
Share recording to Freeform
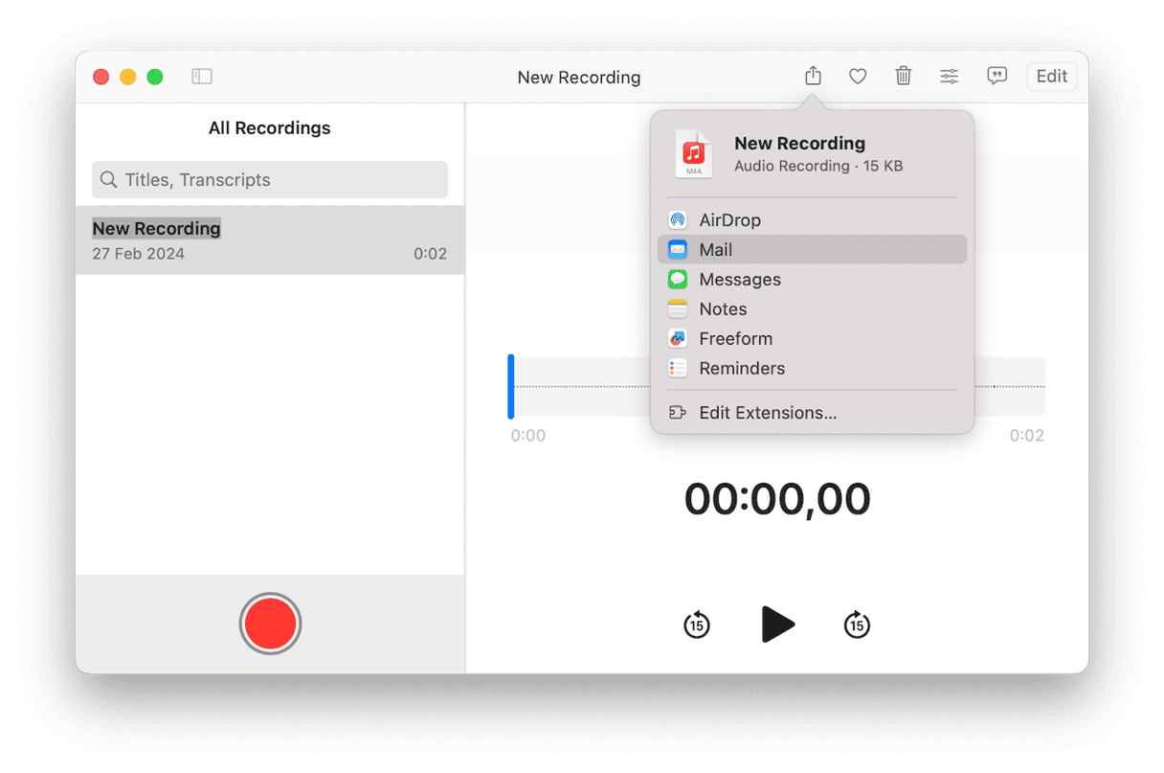pyautogui.click(x=735, y=339)
